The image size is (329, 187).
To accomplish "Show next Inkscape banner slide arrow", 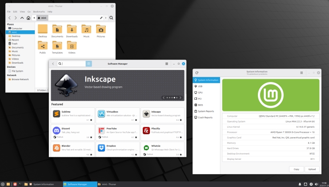I will click(181, 97).
